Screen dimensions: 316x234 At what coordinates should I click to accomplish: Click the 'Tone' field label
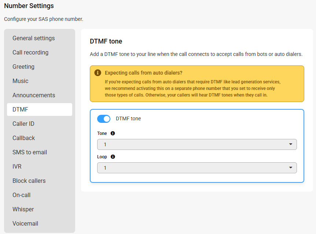[102, 133]
